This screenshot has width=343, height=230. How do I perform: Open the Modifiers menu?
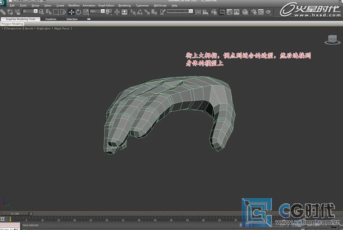tap(73, 5)
